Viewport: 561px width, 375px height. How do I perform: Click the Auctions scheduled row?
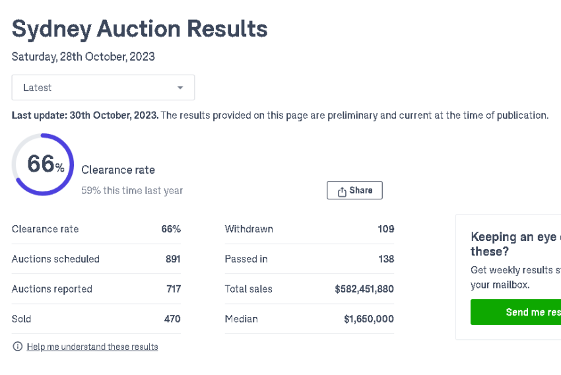pyautogui.click(x=96, y=259)
